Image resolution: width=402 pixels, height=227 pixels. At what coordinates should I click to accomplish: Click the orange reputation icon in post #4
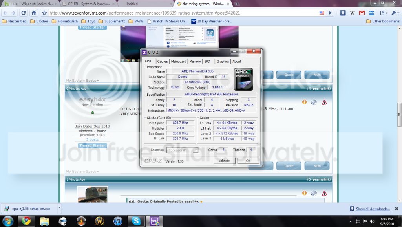(304, 102)
